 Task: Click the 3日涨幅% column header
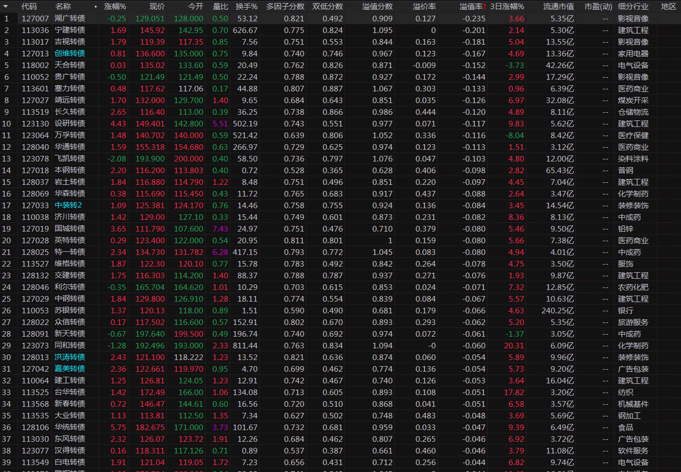[507, 7]
